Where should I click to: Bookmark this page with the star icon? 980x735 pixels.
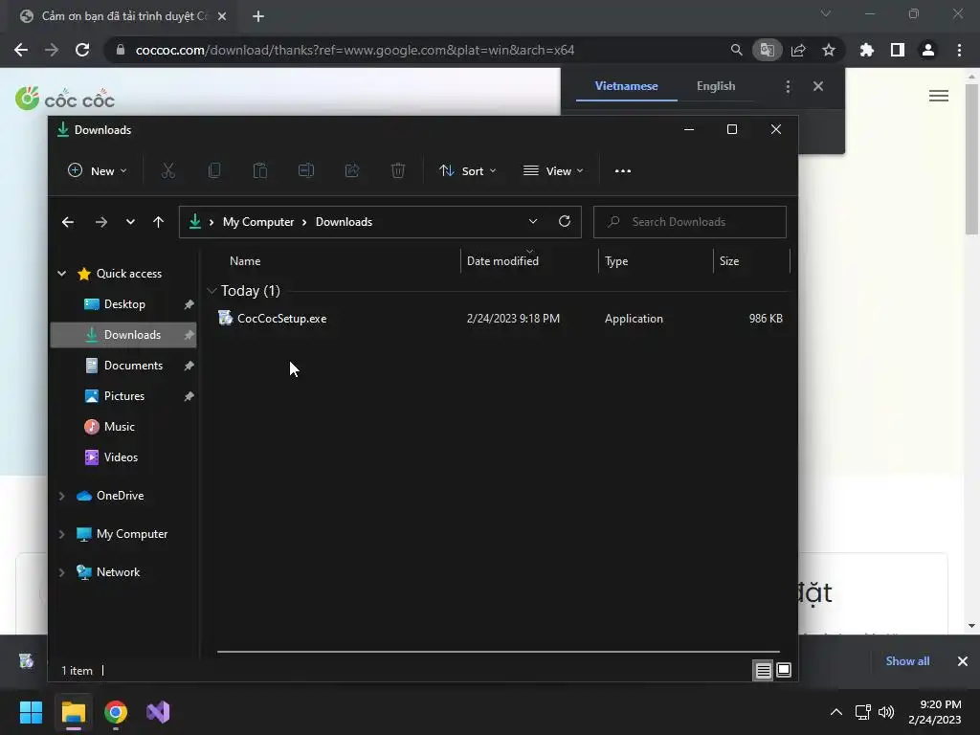point(828,50)
